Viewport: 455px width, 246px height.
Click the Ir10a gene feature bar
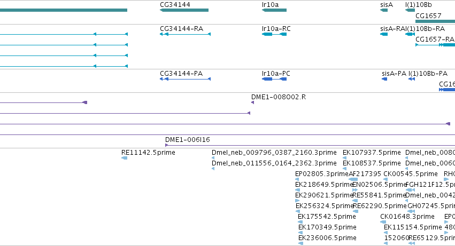pyautogui.click(x=274, y=10)
